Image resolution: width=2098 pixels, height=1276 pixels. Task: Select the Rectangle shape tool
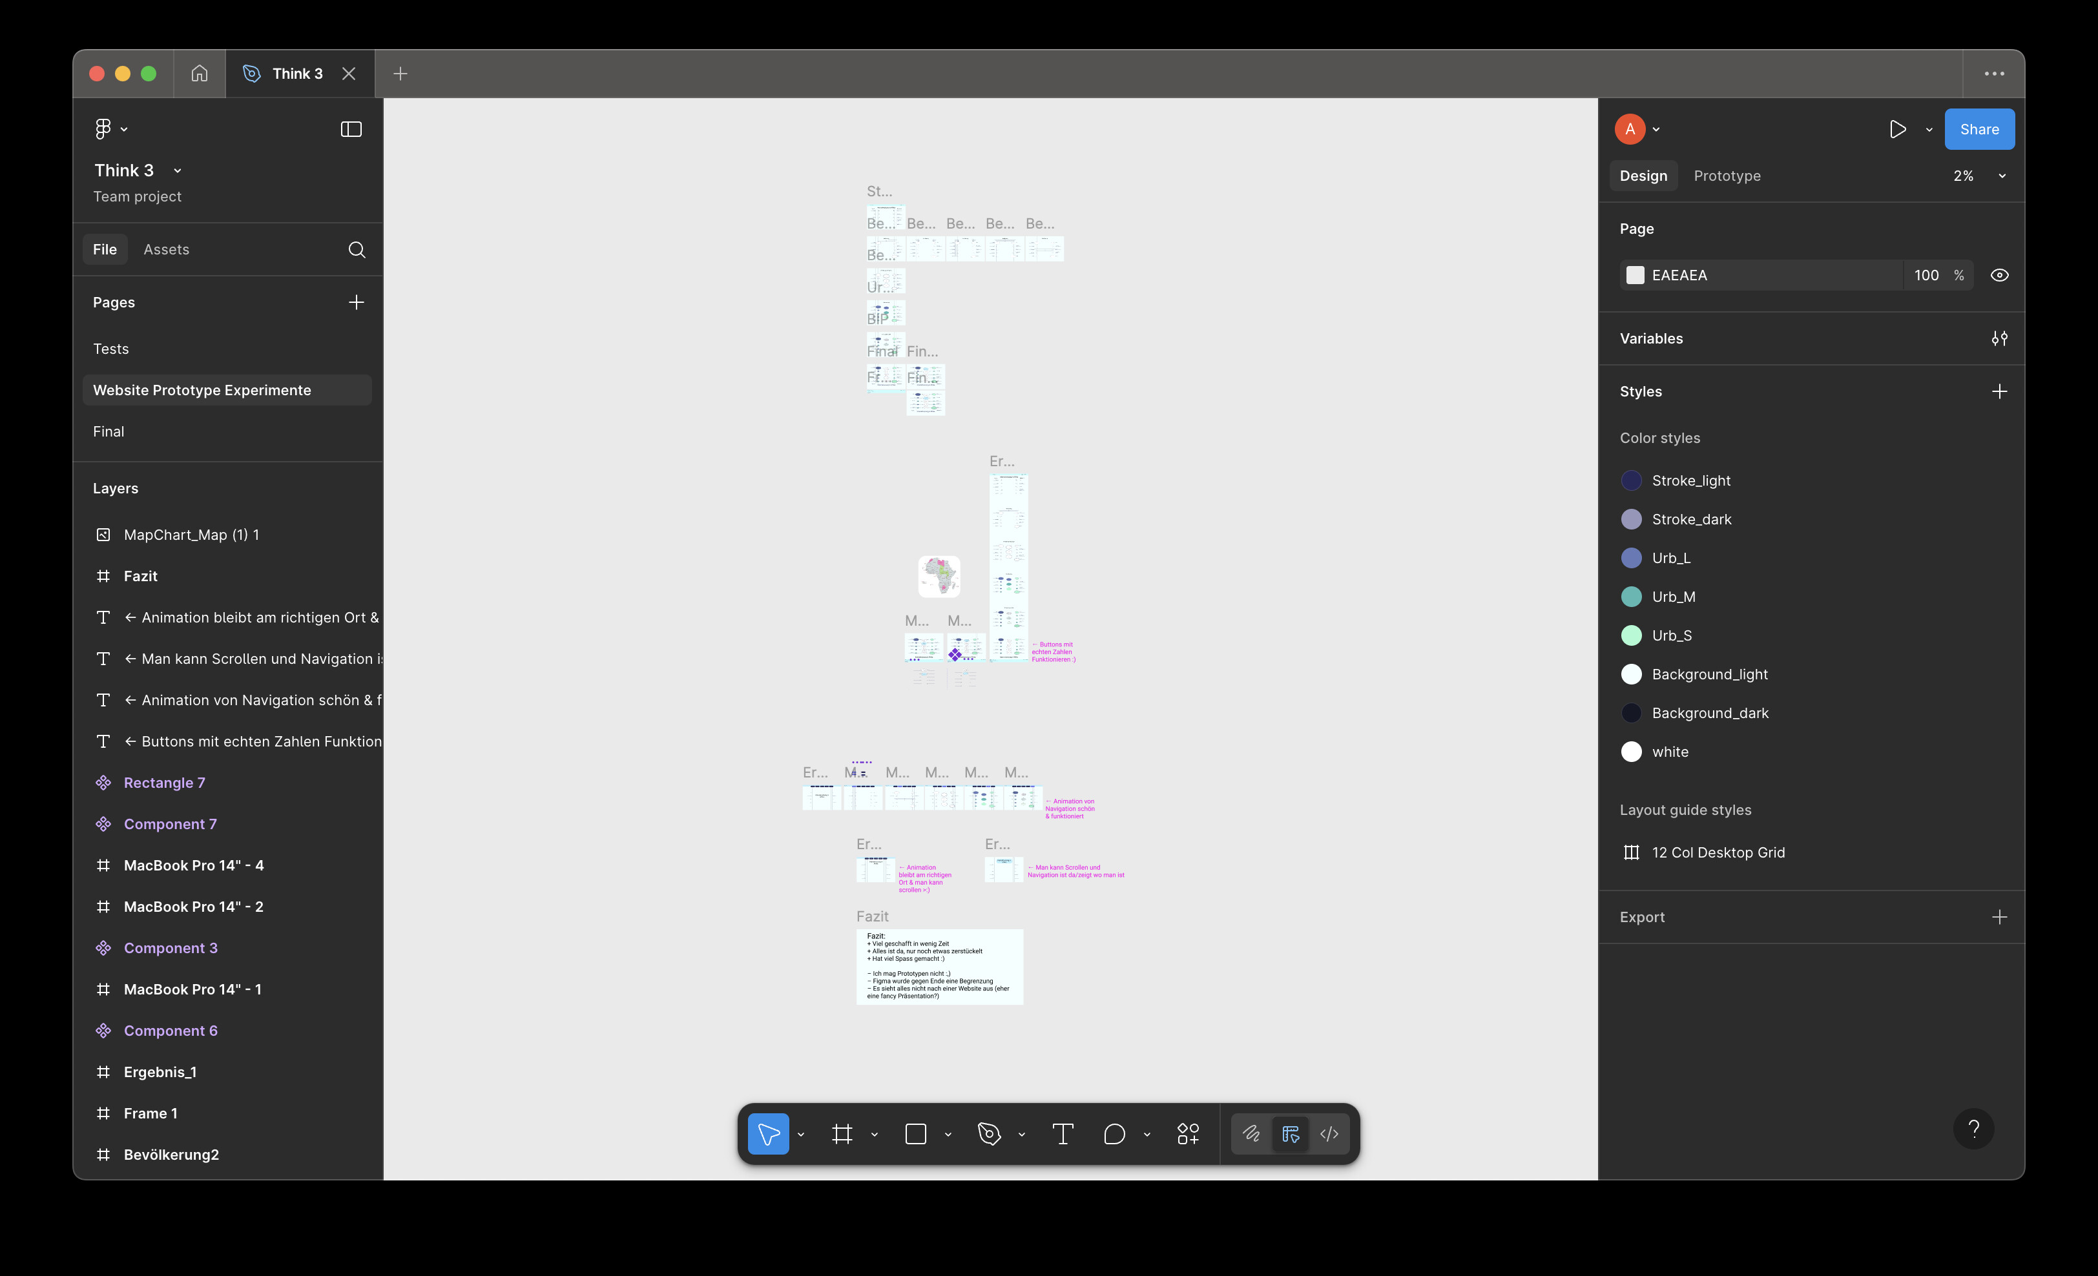point(915,1134)
